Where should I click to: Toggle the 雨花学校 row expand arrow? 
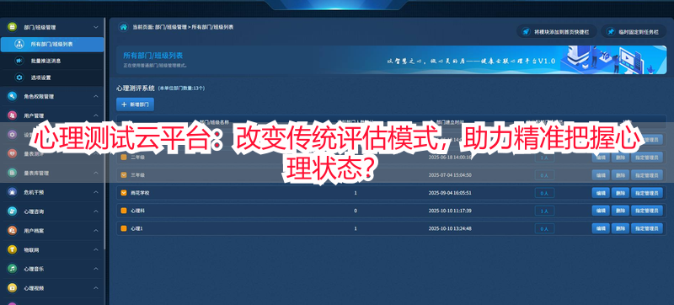124,193
